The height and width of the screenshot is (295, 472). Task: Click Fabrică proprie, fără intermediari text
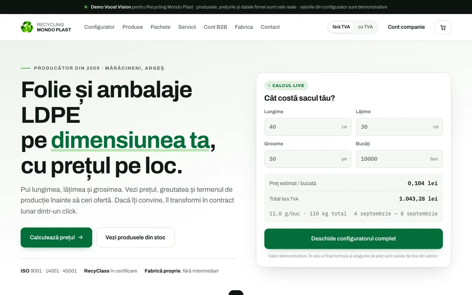point(181,271)
